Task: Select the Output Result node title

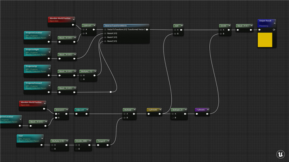Action: point(265,21)
